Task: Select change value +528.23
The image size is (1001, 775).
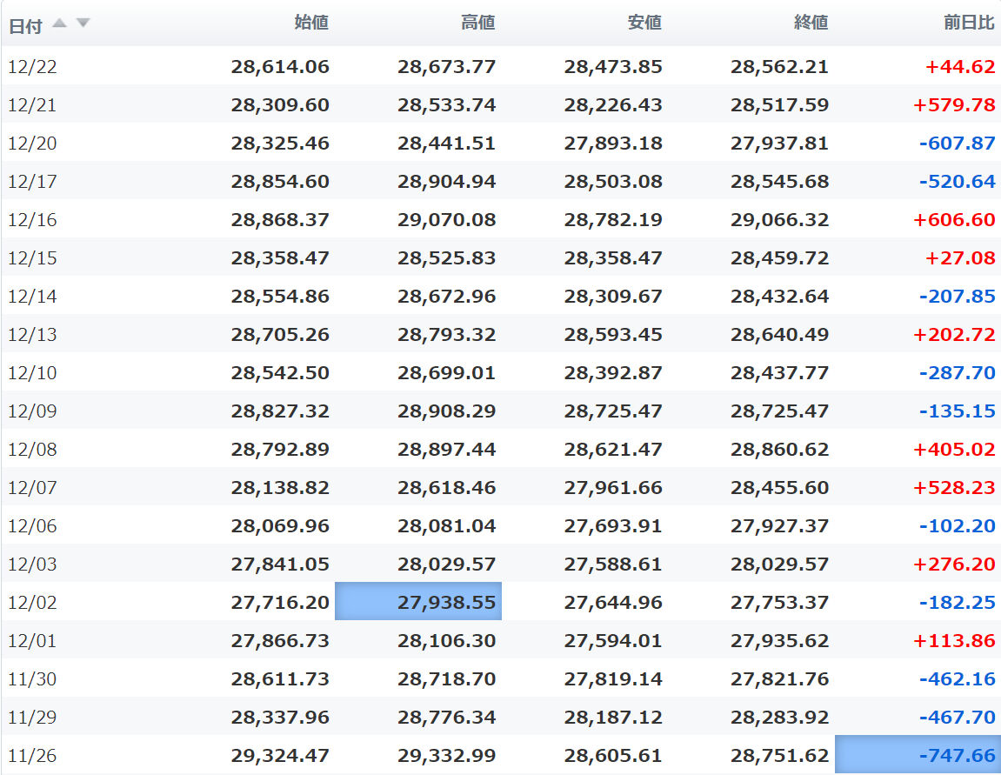Action: pyautogui.click(x=954, y=488)
